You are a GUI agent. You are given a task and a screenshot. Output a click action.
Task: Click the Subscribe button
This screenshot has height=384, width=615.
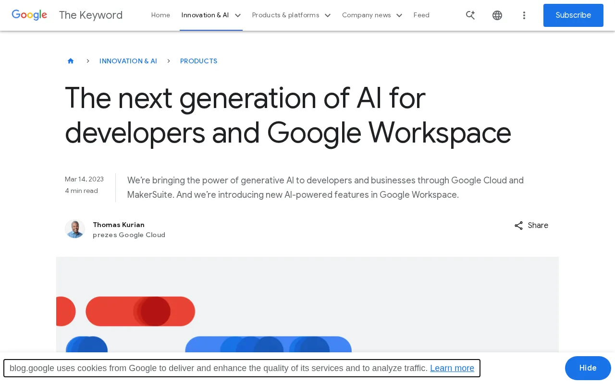[x=573, y=15]
